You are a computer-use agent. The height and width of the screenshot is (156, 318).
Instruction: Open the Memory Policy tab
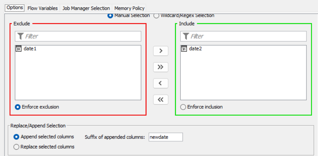pos(130,8)
